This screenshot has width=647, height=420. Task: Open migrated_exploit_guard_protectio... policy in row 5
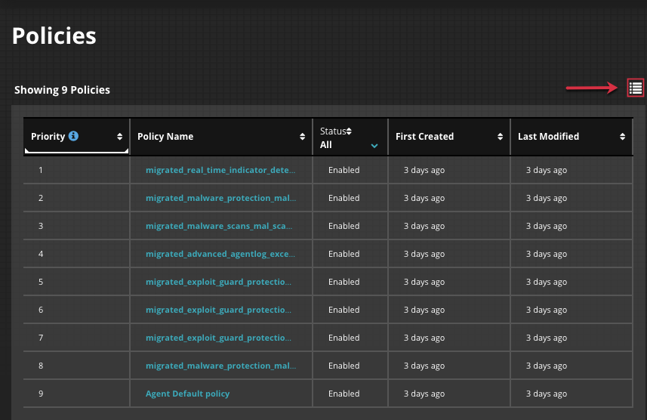coord(218,282)
